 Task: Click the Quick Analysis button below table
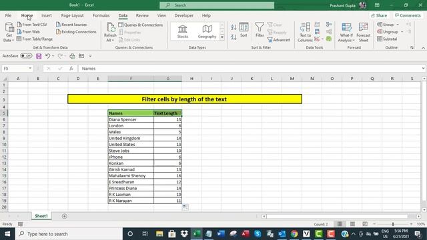[185, 207]
